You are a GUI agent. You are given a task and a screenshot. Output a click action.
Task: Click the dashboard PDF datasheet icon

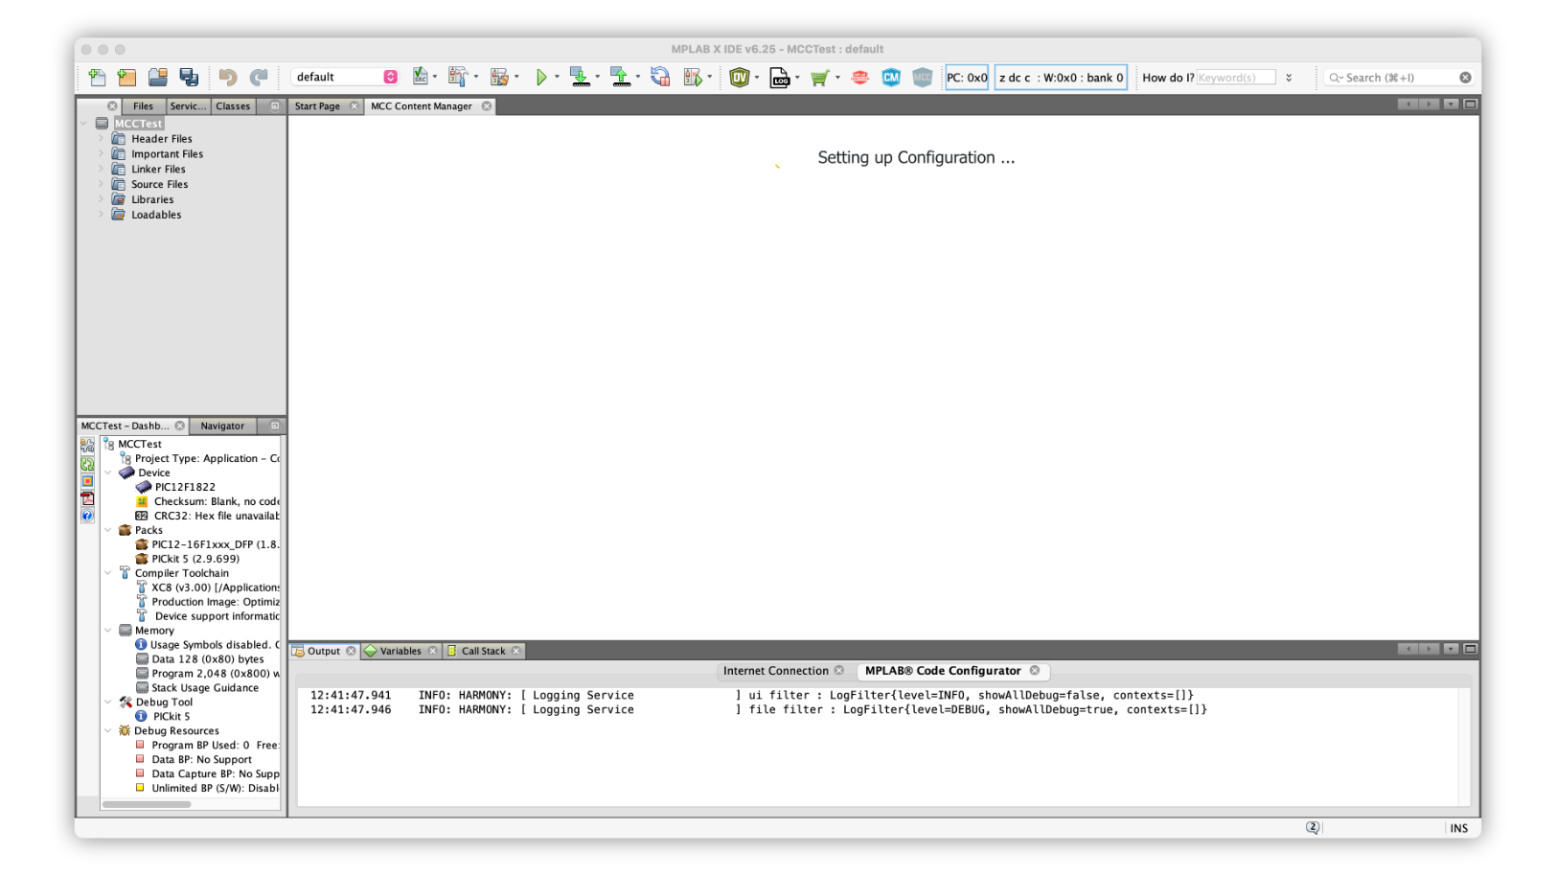click(x=87, y=498)
